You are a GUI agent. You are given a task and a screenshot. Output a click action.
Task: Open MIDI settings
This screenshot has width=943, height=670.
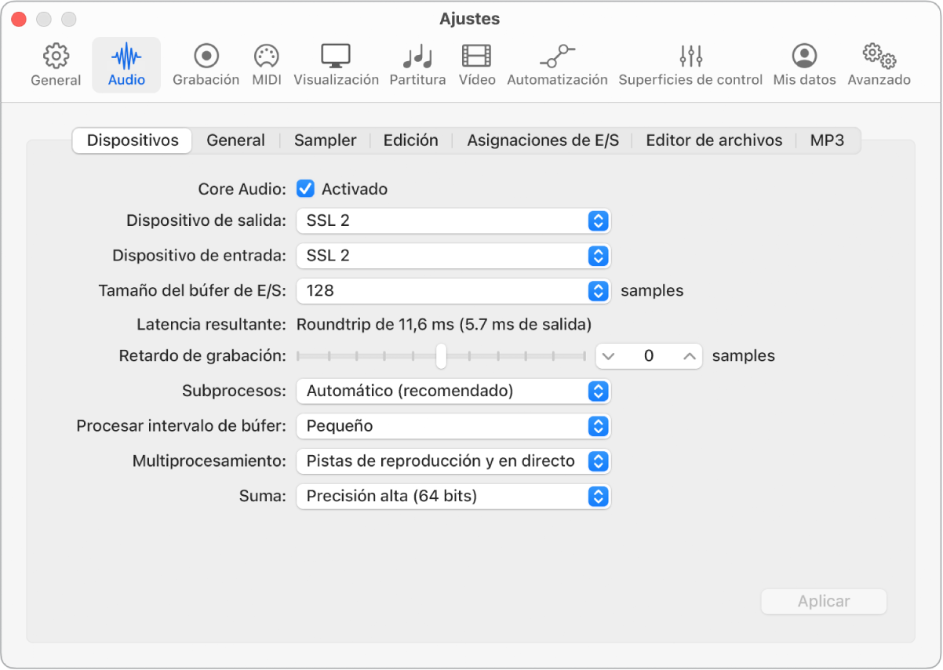pyautogui.click(x=266, y=63)
